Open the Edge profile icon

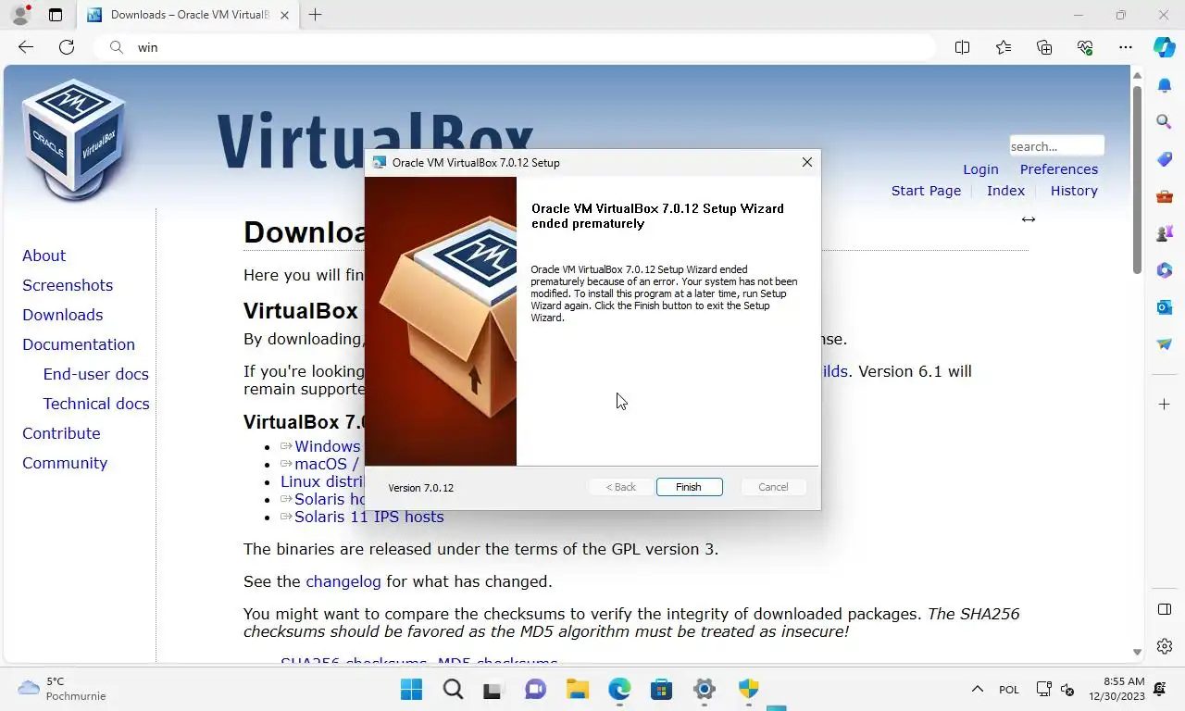(x=20, y=15)
